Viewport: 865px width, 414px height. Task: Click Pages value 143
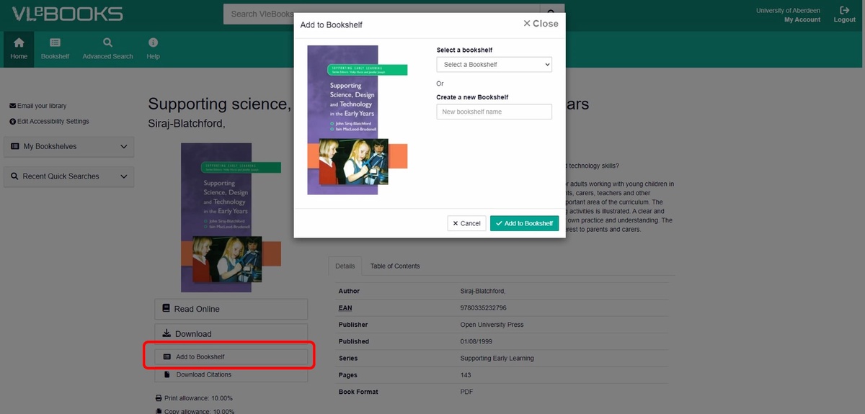[x=466, y=375]
